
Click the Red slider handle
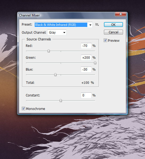(x=49, y=51)
